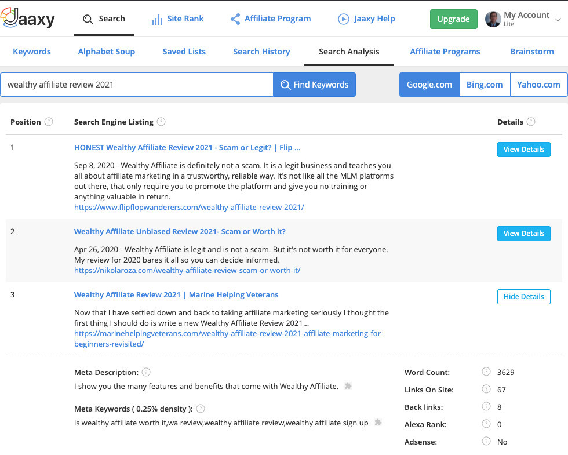Select Google.com search engine
Image resolution: width=568 pixels, height=455 pixels.
coord(429,85)
